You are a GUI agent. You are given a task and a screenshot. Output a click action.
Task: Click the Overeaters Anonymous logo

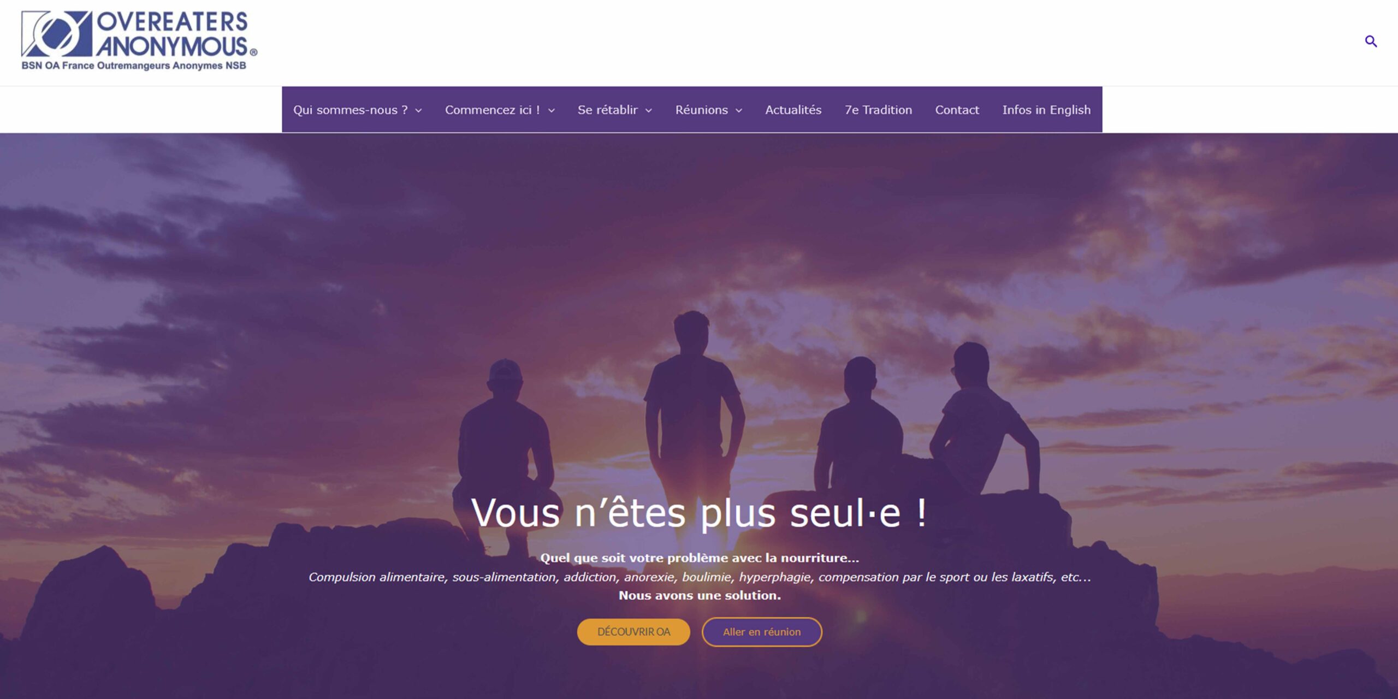click(x=139, y=42)
